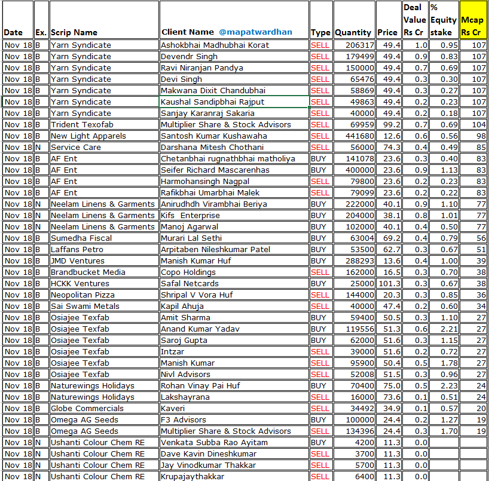
Task: Click scrip name "Brandbucket Media"
Action: coord(104,272)
